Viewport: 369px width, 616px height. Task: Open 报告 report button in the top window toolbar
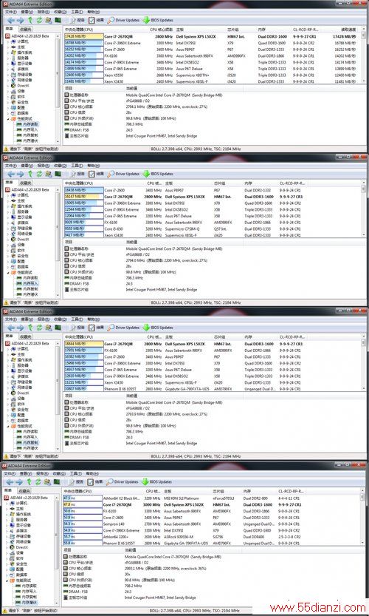tap(77, 20)
